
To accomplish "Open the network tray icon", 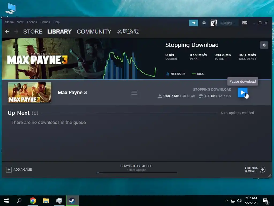I will pyautogui.click(x=233, y=201).
